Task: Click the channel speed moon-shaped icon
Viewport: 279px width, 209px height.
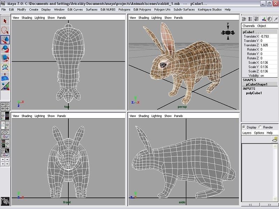Action: point(270,19)
